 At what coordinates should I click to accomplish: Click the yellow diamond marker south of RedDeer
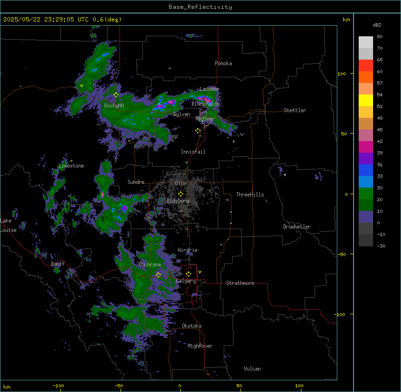(x=198, y=131)
